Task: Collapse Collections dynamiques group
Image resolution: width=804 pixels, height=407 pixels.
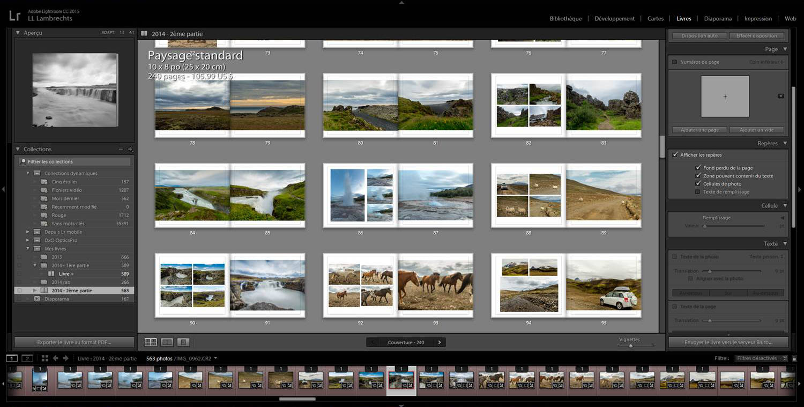Action: pyautogui.click(x=28, y=173)
